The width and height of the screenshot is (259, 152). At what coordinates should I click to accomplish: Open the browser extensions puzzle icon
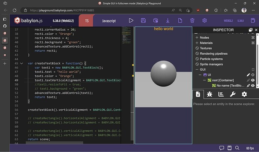coord(216,10)
